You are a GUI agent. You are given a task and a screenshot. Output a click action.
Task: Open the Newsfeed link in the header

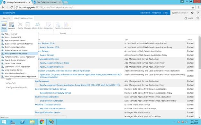point(145,13)
